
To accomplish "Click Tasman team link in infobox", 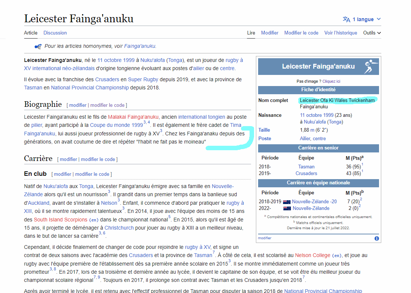I will (x=306, y=167).
